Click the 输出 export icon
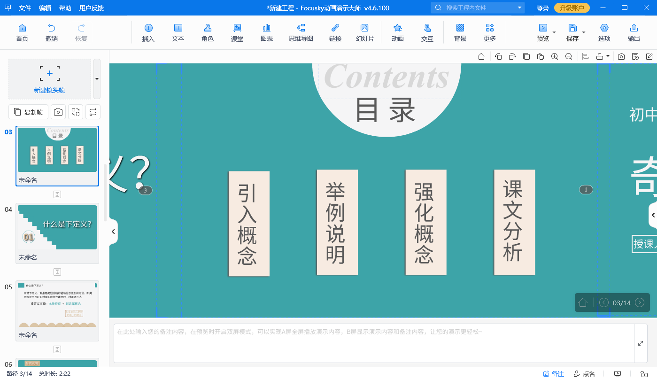 pyautogui.click(x=634, y=33)
